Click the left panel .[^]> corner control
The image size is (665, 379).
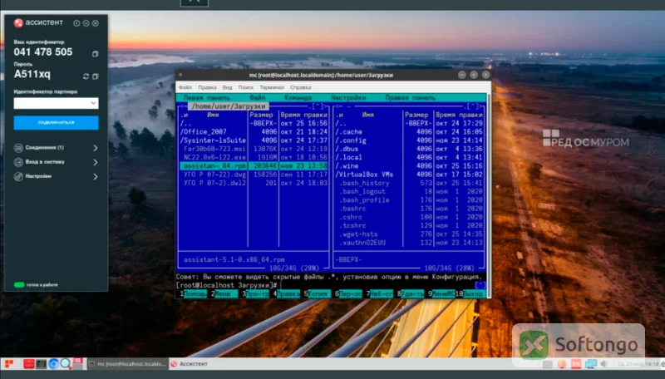[319, 106]
